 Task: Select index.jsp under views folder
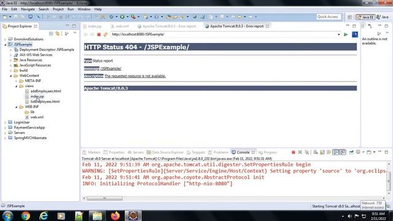click(x=37, y=96)
